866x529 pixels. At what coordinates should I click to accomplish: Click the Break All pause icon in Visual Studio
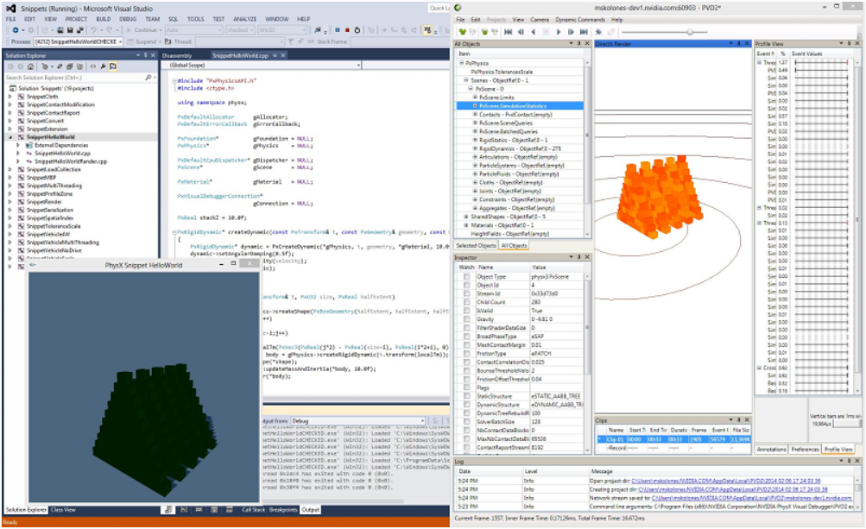point(338,30)
